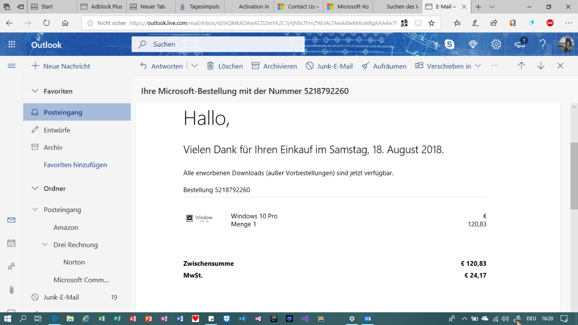
Task: Open the Edge share icon
Action: 494,23
